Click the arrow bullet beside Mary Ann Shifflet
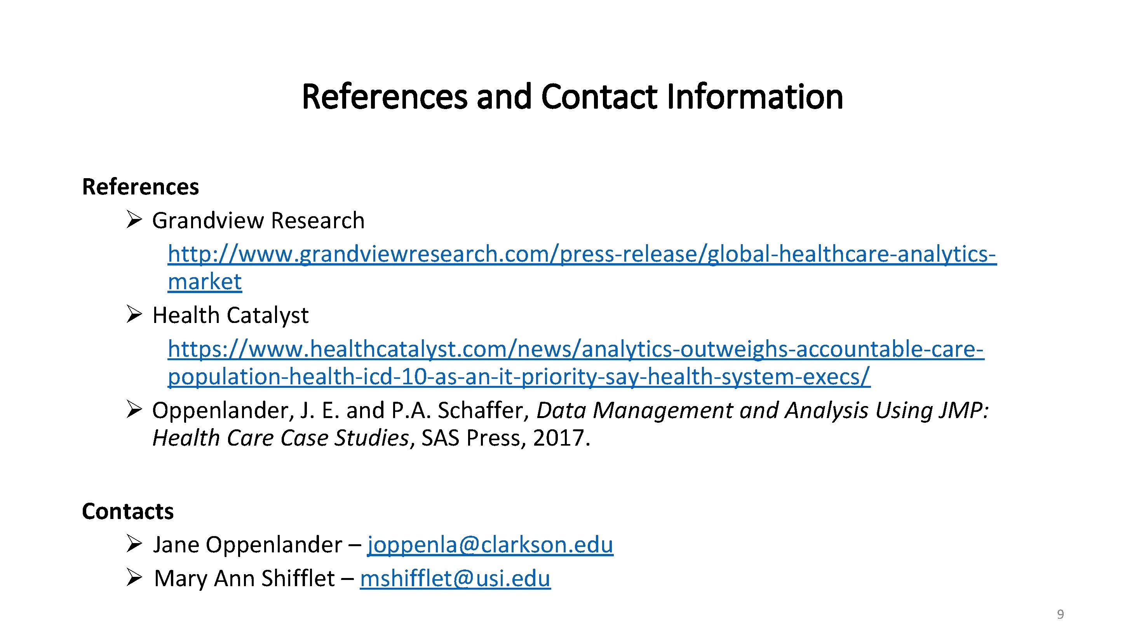 click(x=134, y=577)
